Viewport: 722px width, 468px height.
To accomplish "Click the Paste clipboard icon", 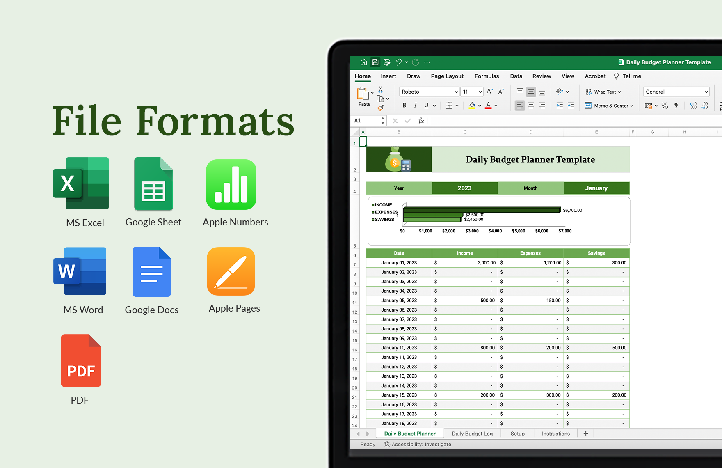I will 363,94.
